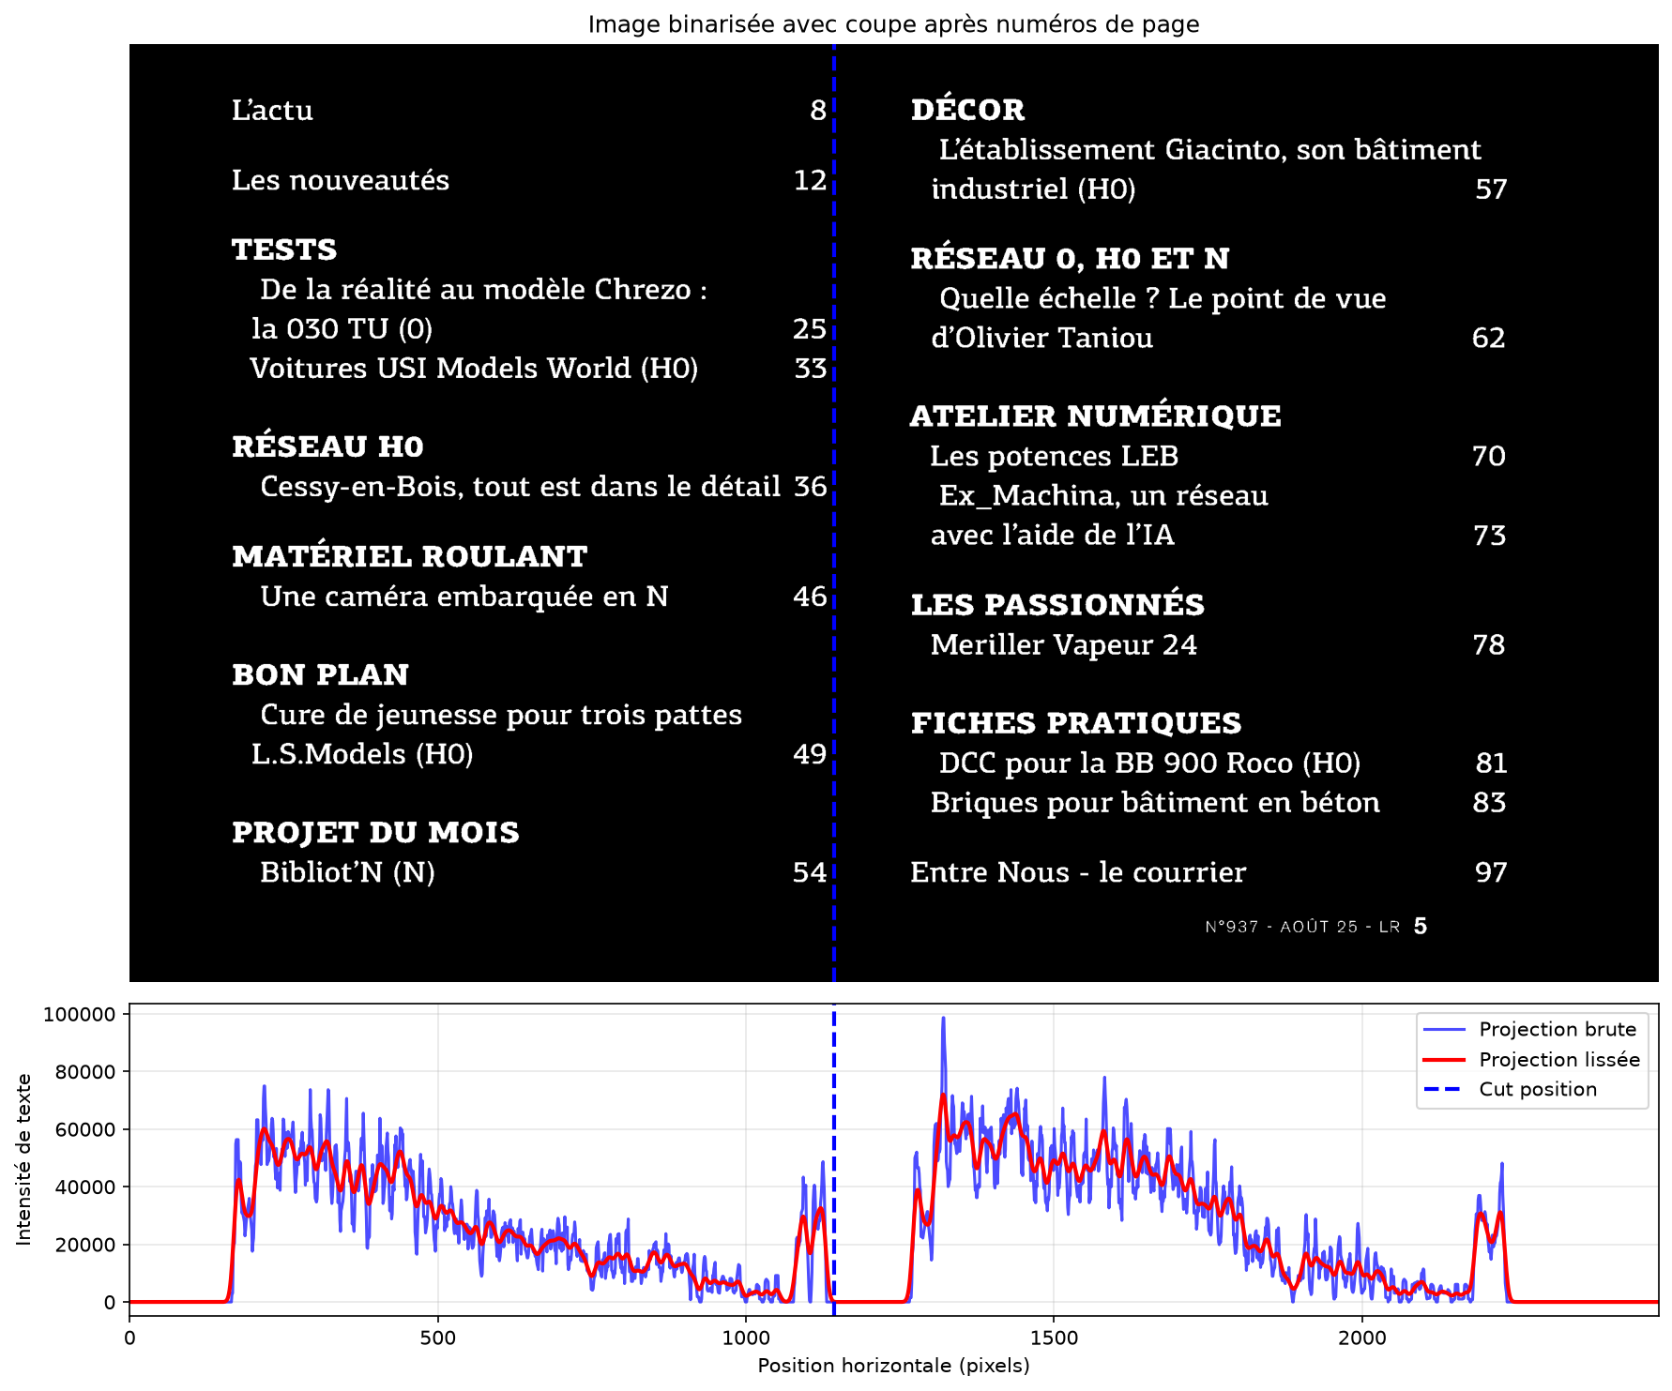Click the 'Position horizontale (pixels)' axis label
Viewport: 1672px width, 1391px height.
click(893, 1366)
